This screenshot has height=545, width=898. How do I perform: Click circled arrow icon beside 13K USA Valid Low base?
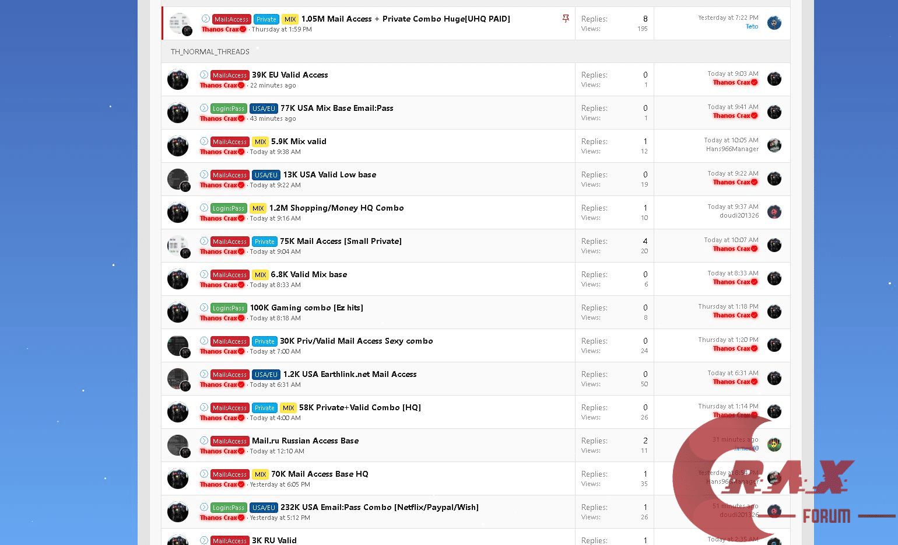[204, 174]
